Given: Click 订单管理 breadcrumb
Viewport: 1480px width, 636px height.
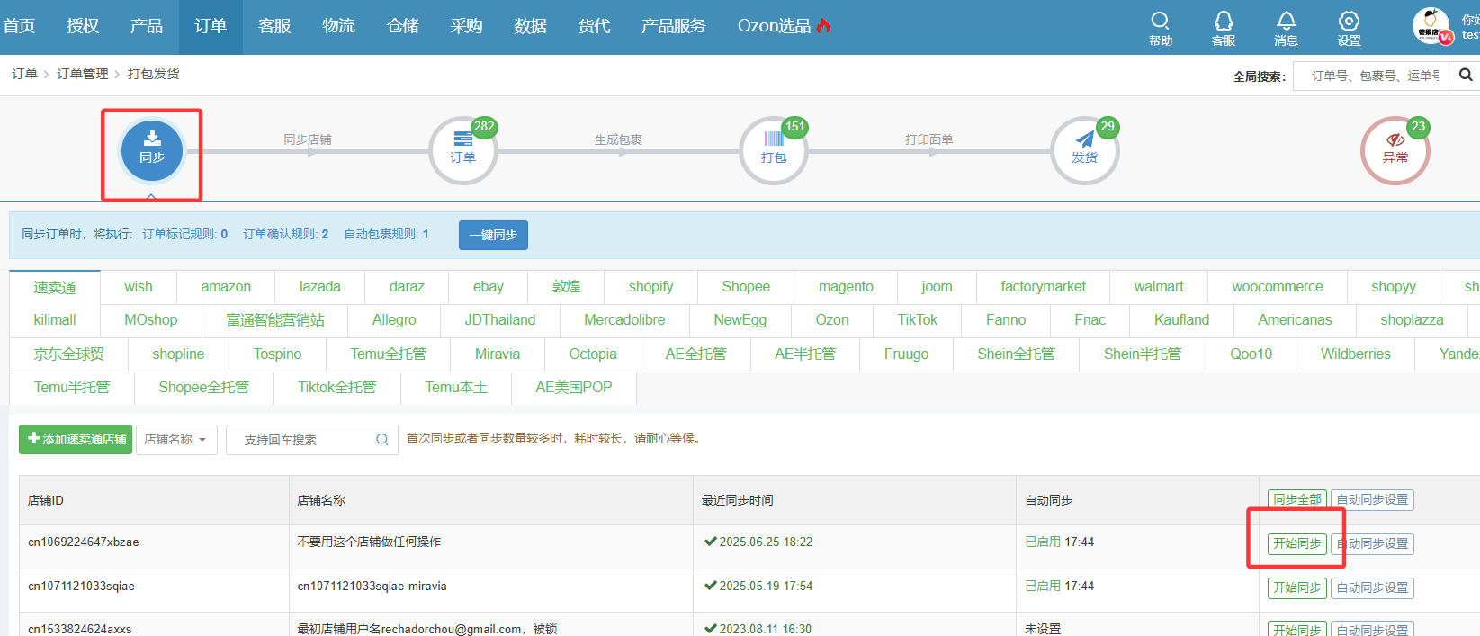Looking at the screenshot, I should 83,74.
